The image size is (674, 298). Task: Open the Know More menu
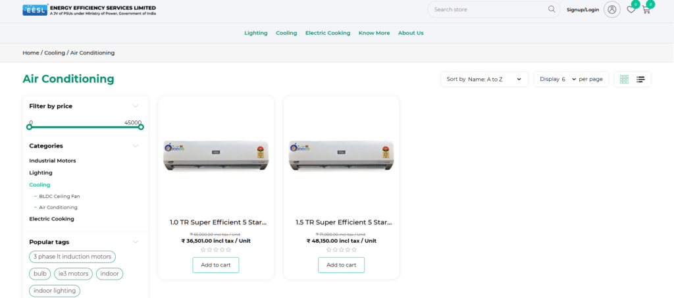click(374, 33)
